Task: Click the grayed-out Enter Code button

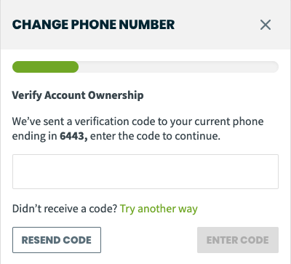Action: pyautogui.click(x=238, y=240)
